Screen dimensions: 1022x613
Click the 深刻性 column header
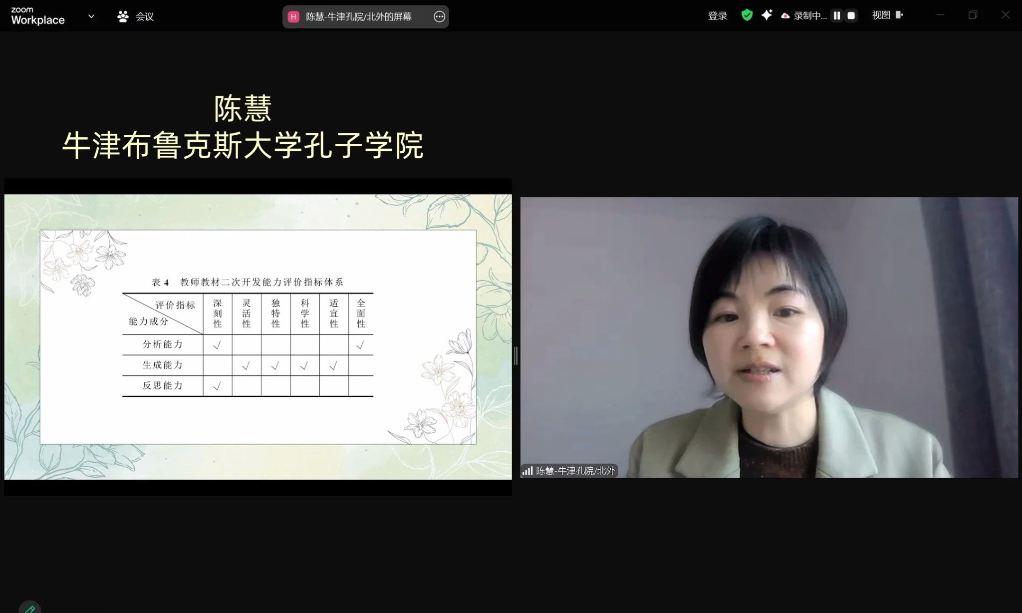point(218,313)
